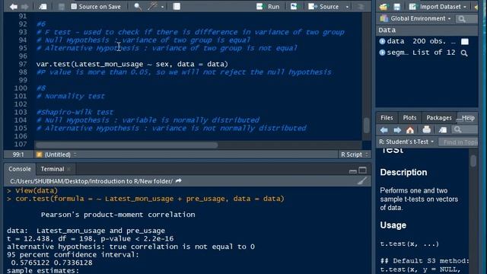Switch to the Files tab
The height and width of the screenshot is (274, 487).
[x=387, y=118]
